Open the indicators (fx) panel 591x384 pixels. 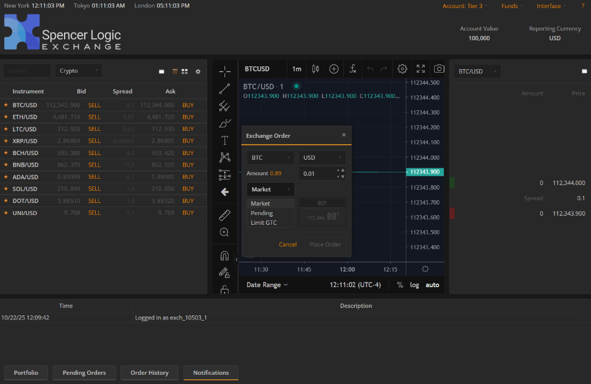coord(353,69)
